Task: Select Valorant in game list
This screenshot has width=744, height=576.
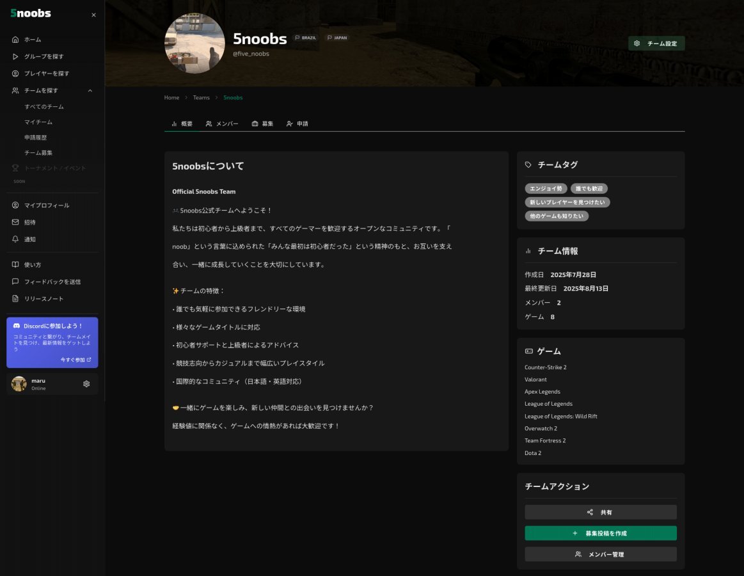Action: click(x=535, y=380)
